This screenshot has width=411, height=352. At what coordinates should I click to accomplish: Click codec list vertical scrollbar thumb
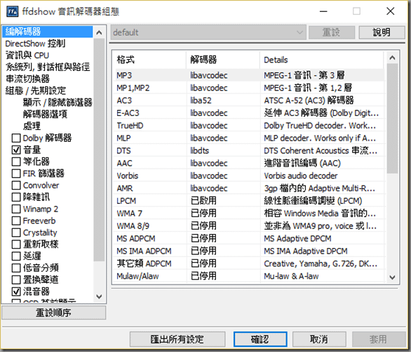(x=392, y=119)
